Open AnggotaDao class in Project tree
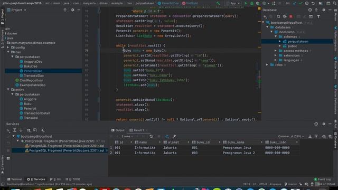Image resolution: width=338 pixels, height=190 pixels. point(33,62)
